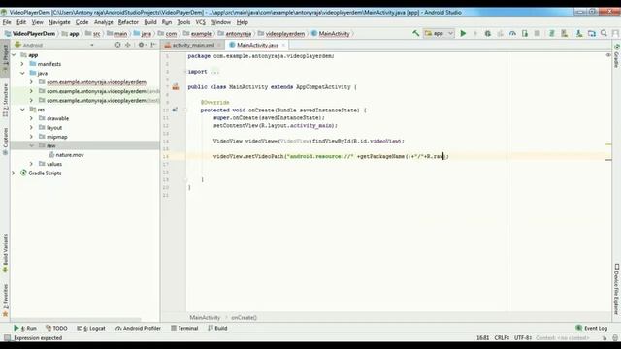This screenshot has width=621, height=349.
Task: Click the UTF-8 encoding status entry
Action: tap(523, 338)
